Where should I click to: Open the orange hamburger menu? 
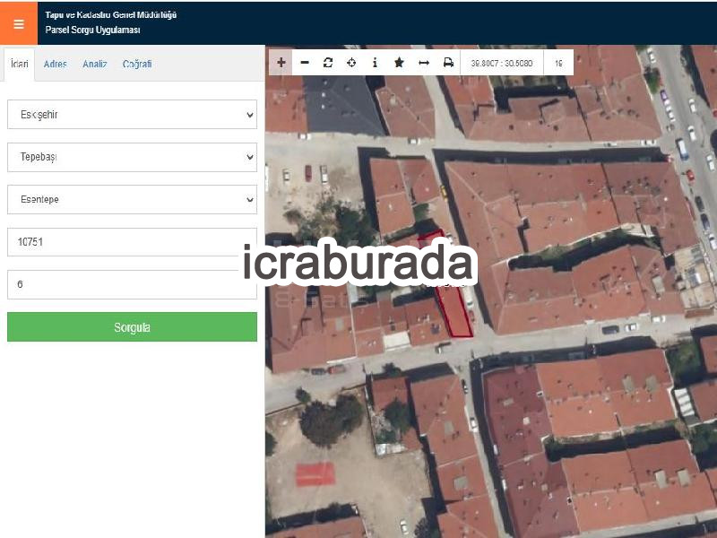tap(19, 23)
